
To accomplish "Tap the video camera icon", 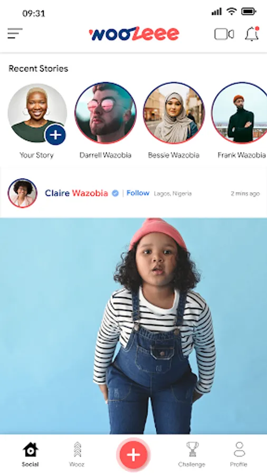I will [x=224, y=34].
